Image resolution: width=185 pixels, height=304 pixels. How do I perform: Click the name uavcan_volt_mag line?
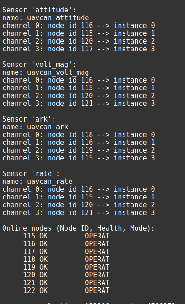coord(45,72)
